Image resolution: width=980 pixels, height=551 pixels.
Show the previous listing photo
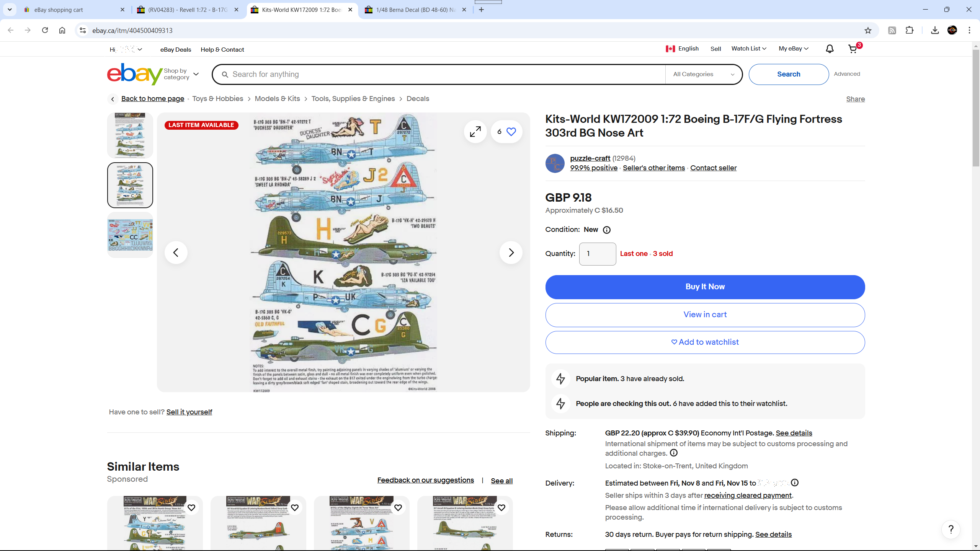click(176, 253)
